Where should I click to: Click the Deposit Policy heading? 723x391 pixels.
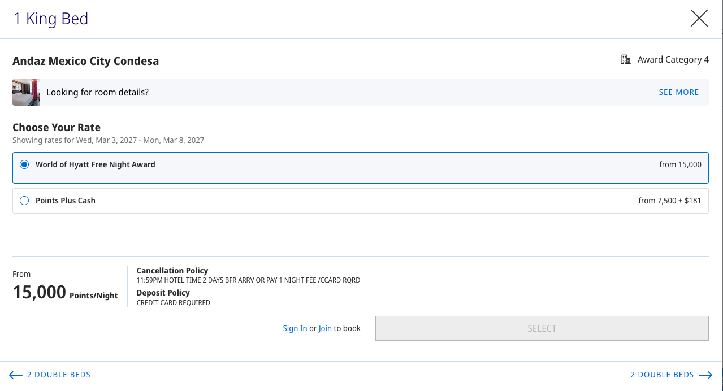pos(163,293)
